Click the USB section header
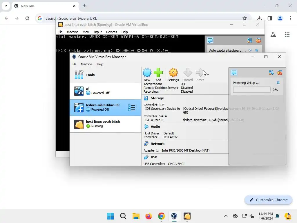The width and height of the screenshot is (297, 223). point(154,157)
